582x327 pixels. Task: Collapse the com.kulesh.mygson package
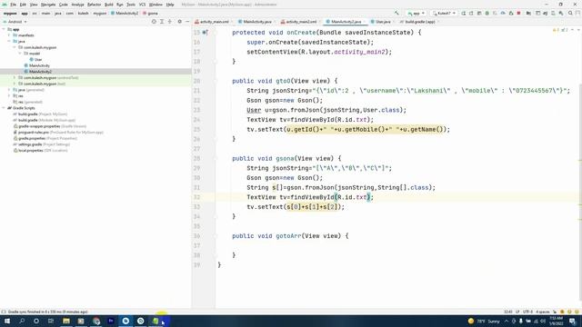pos(15,47)
